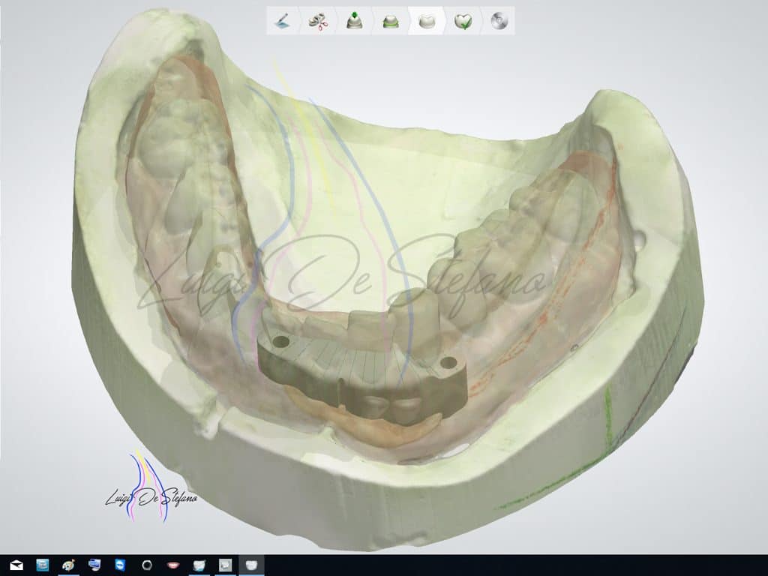Viewport: 768px width, 576px height.
Task: Open the margin line step with green ring
Action: (x=391, y=21)
